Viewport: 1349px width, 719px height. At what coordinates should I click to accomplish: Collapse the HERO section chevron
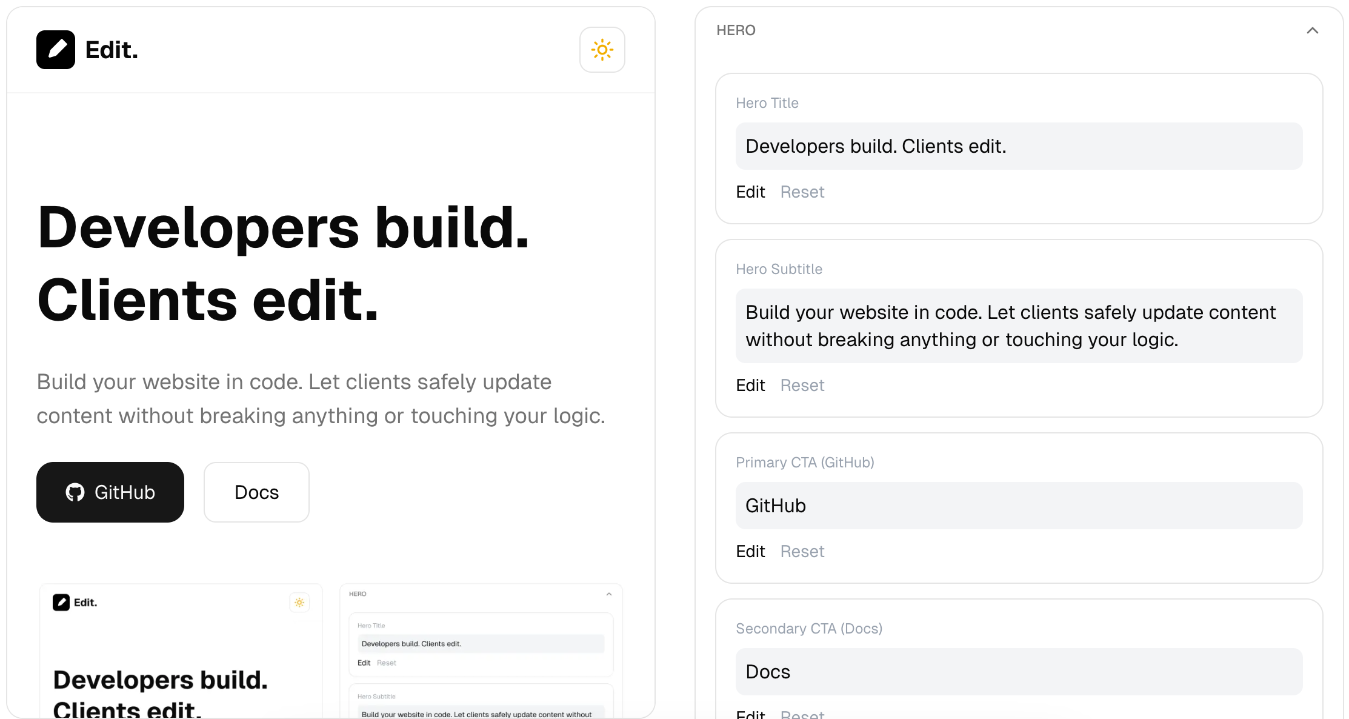(x=1312, y=31)
